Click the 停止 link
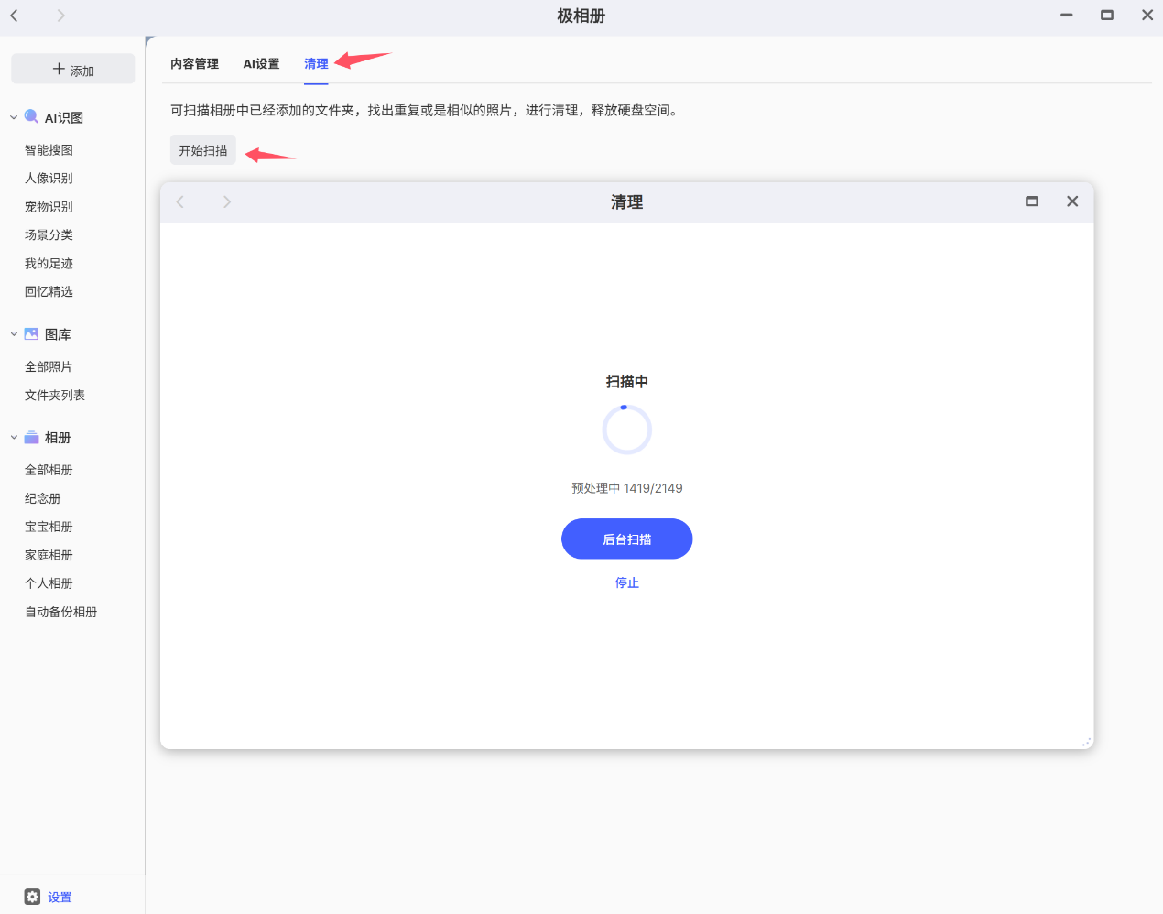Image resolution: width=1163 pixels, height=914 pixels. (627, 582)
